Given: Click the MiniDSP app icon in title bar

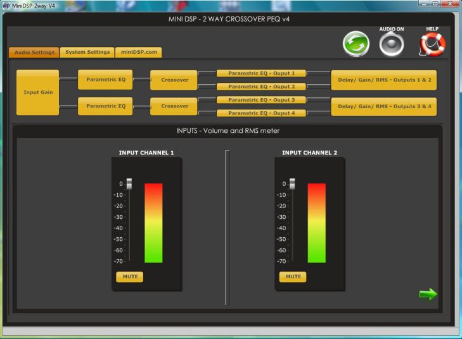Looking at the screenshot, I should click(6, 6).
